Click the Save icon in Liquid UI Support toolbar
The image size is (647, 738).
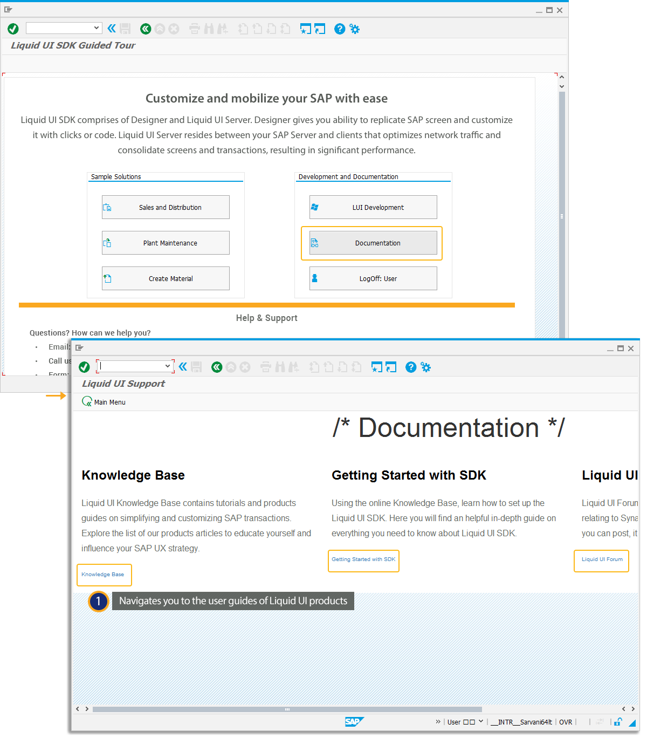[x=197, y=367]
